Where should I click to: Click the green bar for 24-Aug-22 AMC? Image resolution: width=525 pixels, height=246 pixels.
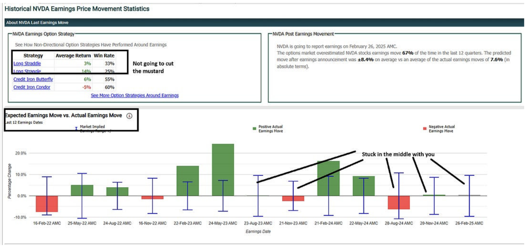tap(117, 192)
